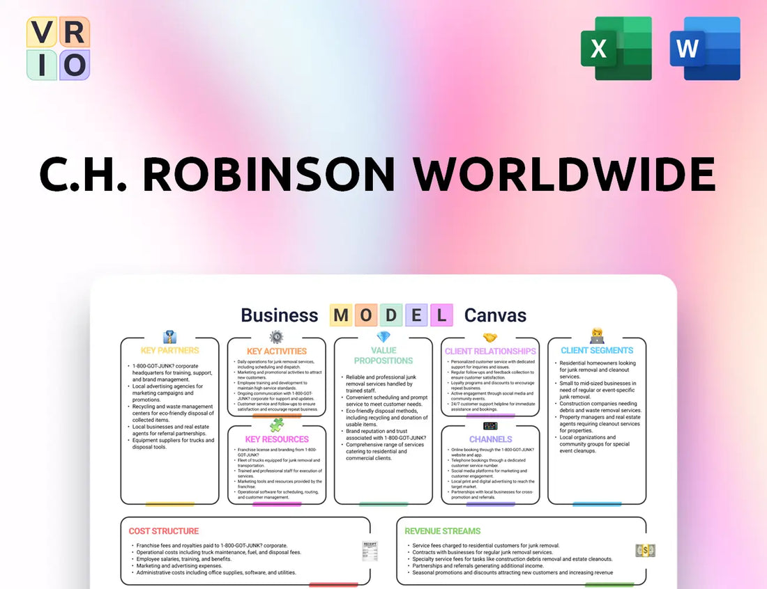Click 'Equipment suppliers for trucks' bullet
The image size is (767, 589).
[173, 443]
